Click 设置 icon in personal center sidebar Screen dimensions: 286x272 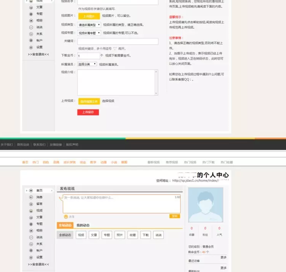(x=31, y=257)
